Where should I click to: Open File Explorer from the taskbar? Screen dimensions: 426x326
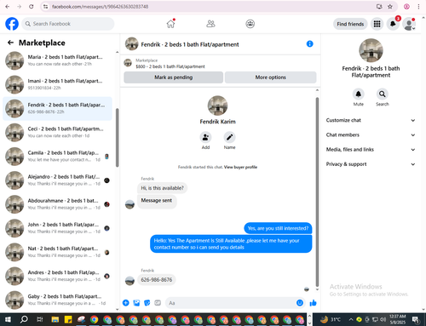click(55, 320)
